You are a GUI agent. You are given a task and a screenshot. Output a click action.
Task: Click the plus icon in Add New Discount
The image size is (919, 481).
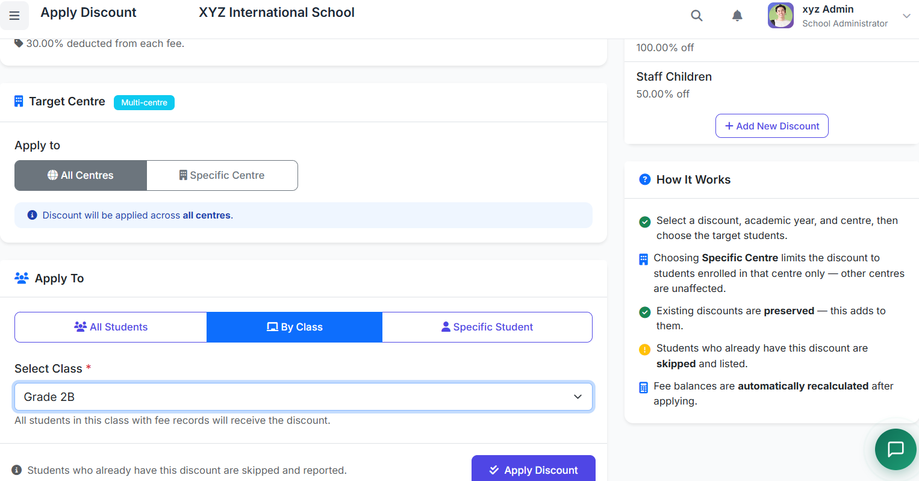729,126
